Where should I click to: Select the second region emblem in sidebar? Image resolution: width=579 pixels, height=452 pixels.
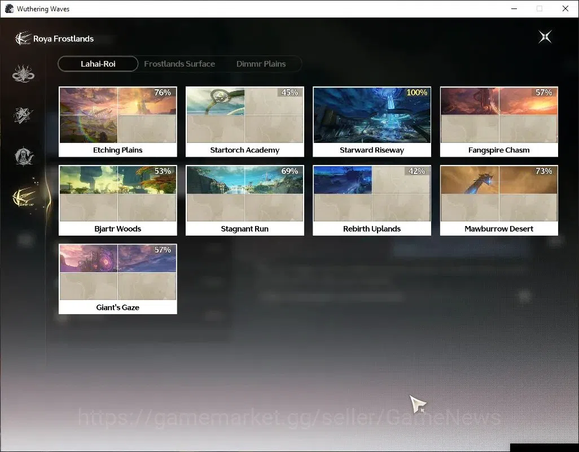pos(23,115)
